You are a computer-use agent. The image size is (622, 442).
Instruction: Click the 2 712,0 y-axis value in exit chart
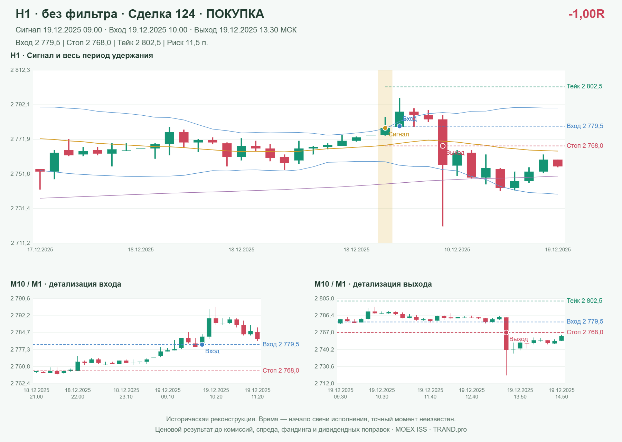click(324, 384)
